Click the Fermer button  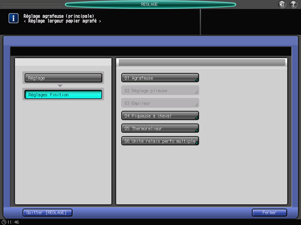coord(270,213)
